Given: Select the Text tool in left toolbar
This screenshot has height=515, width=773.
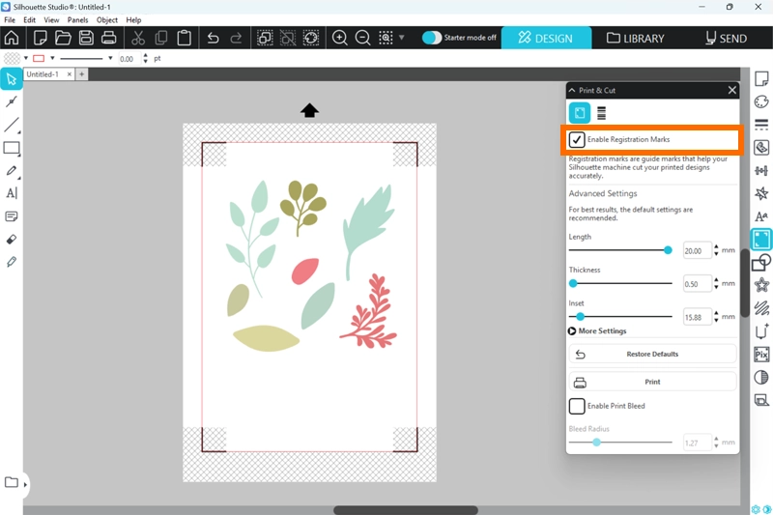Looking at the screenshot, I should [x=12, y=193].
